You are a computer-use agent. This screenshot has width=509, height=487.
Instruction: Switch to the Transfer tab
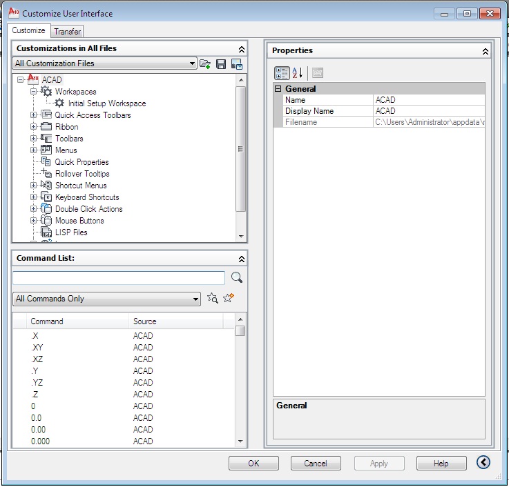point(67,32)
